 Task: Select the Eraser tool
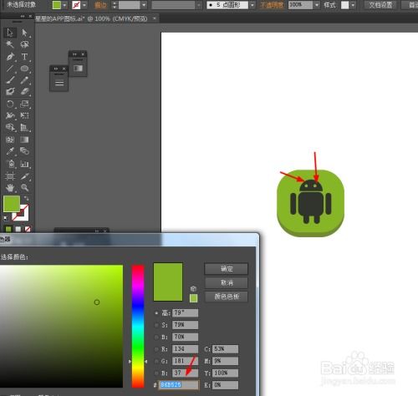coord(24,92)
